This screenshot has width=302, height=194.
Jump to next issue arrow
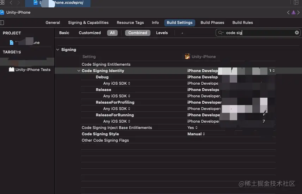[x=298, y=13]
